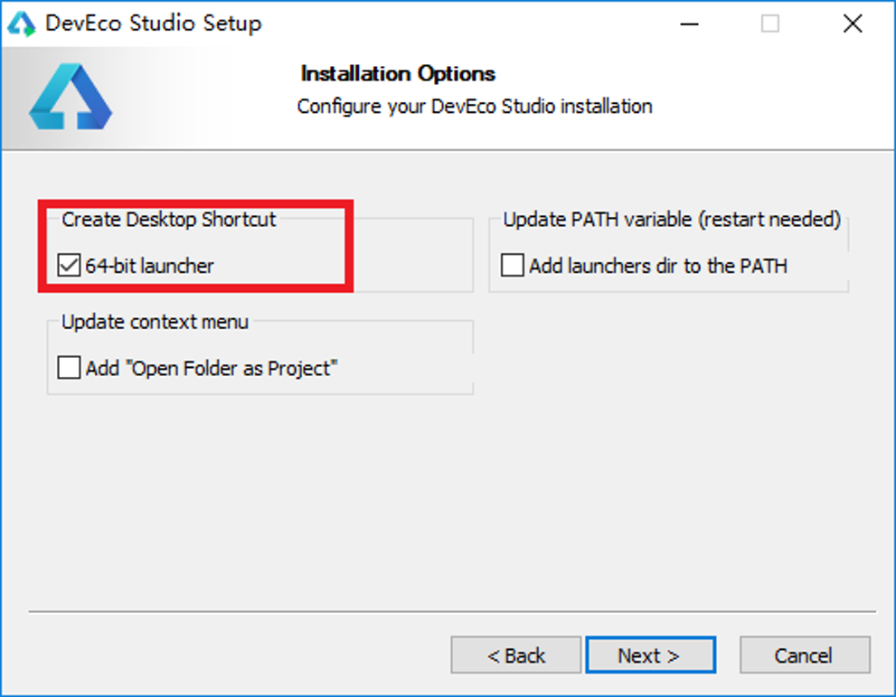
Task: Click the "Configure your DevEco Studio installation" subtitle
Action: (x=475, y=107)
